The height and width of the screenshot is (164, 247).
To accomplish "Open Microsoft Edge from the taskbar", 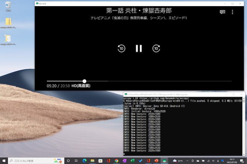I will click(x=84, y=161).
